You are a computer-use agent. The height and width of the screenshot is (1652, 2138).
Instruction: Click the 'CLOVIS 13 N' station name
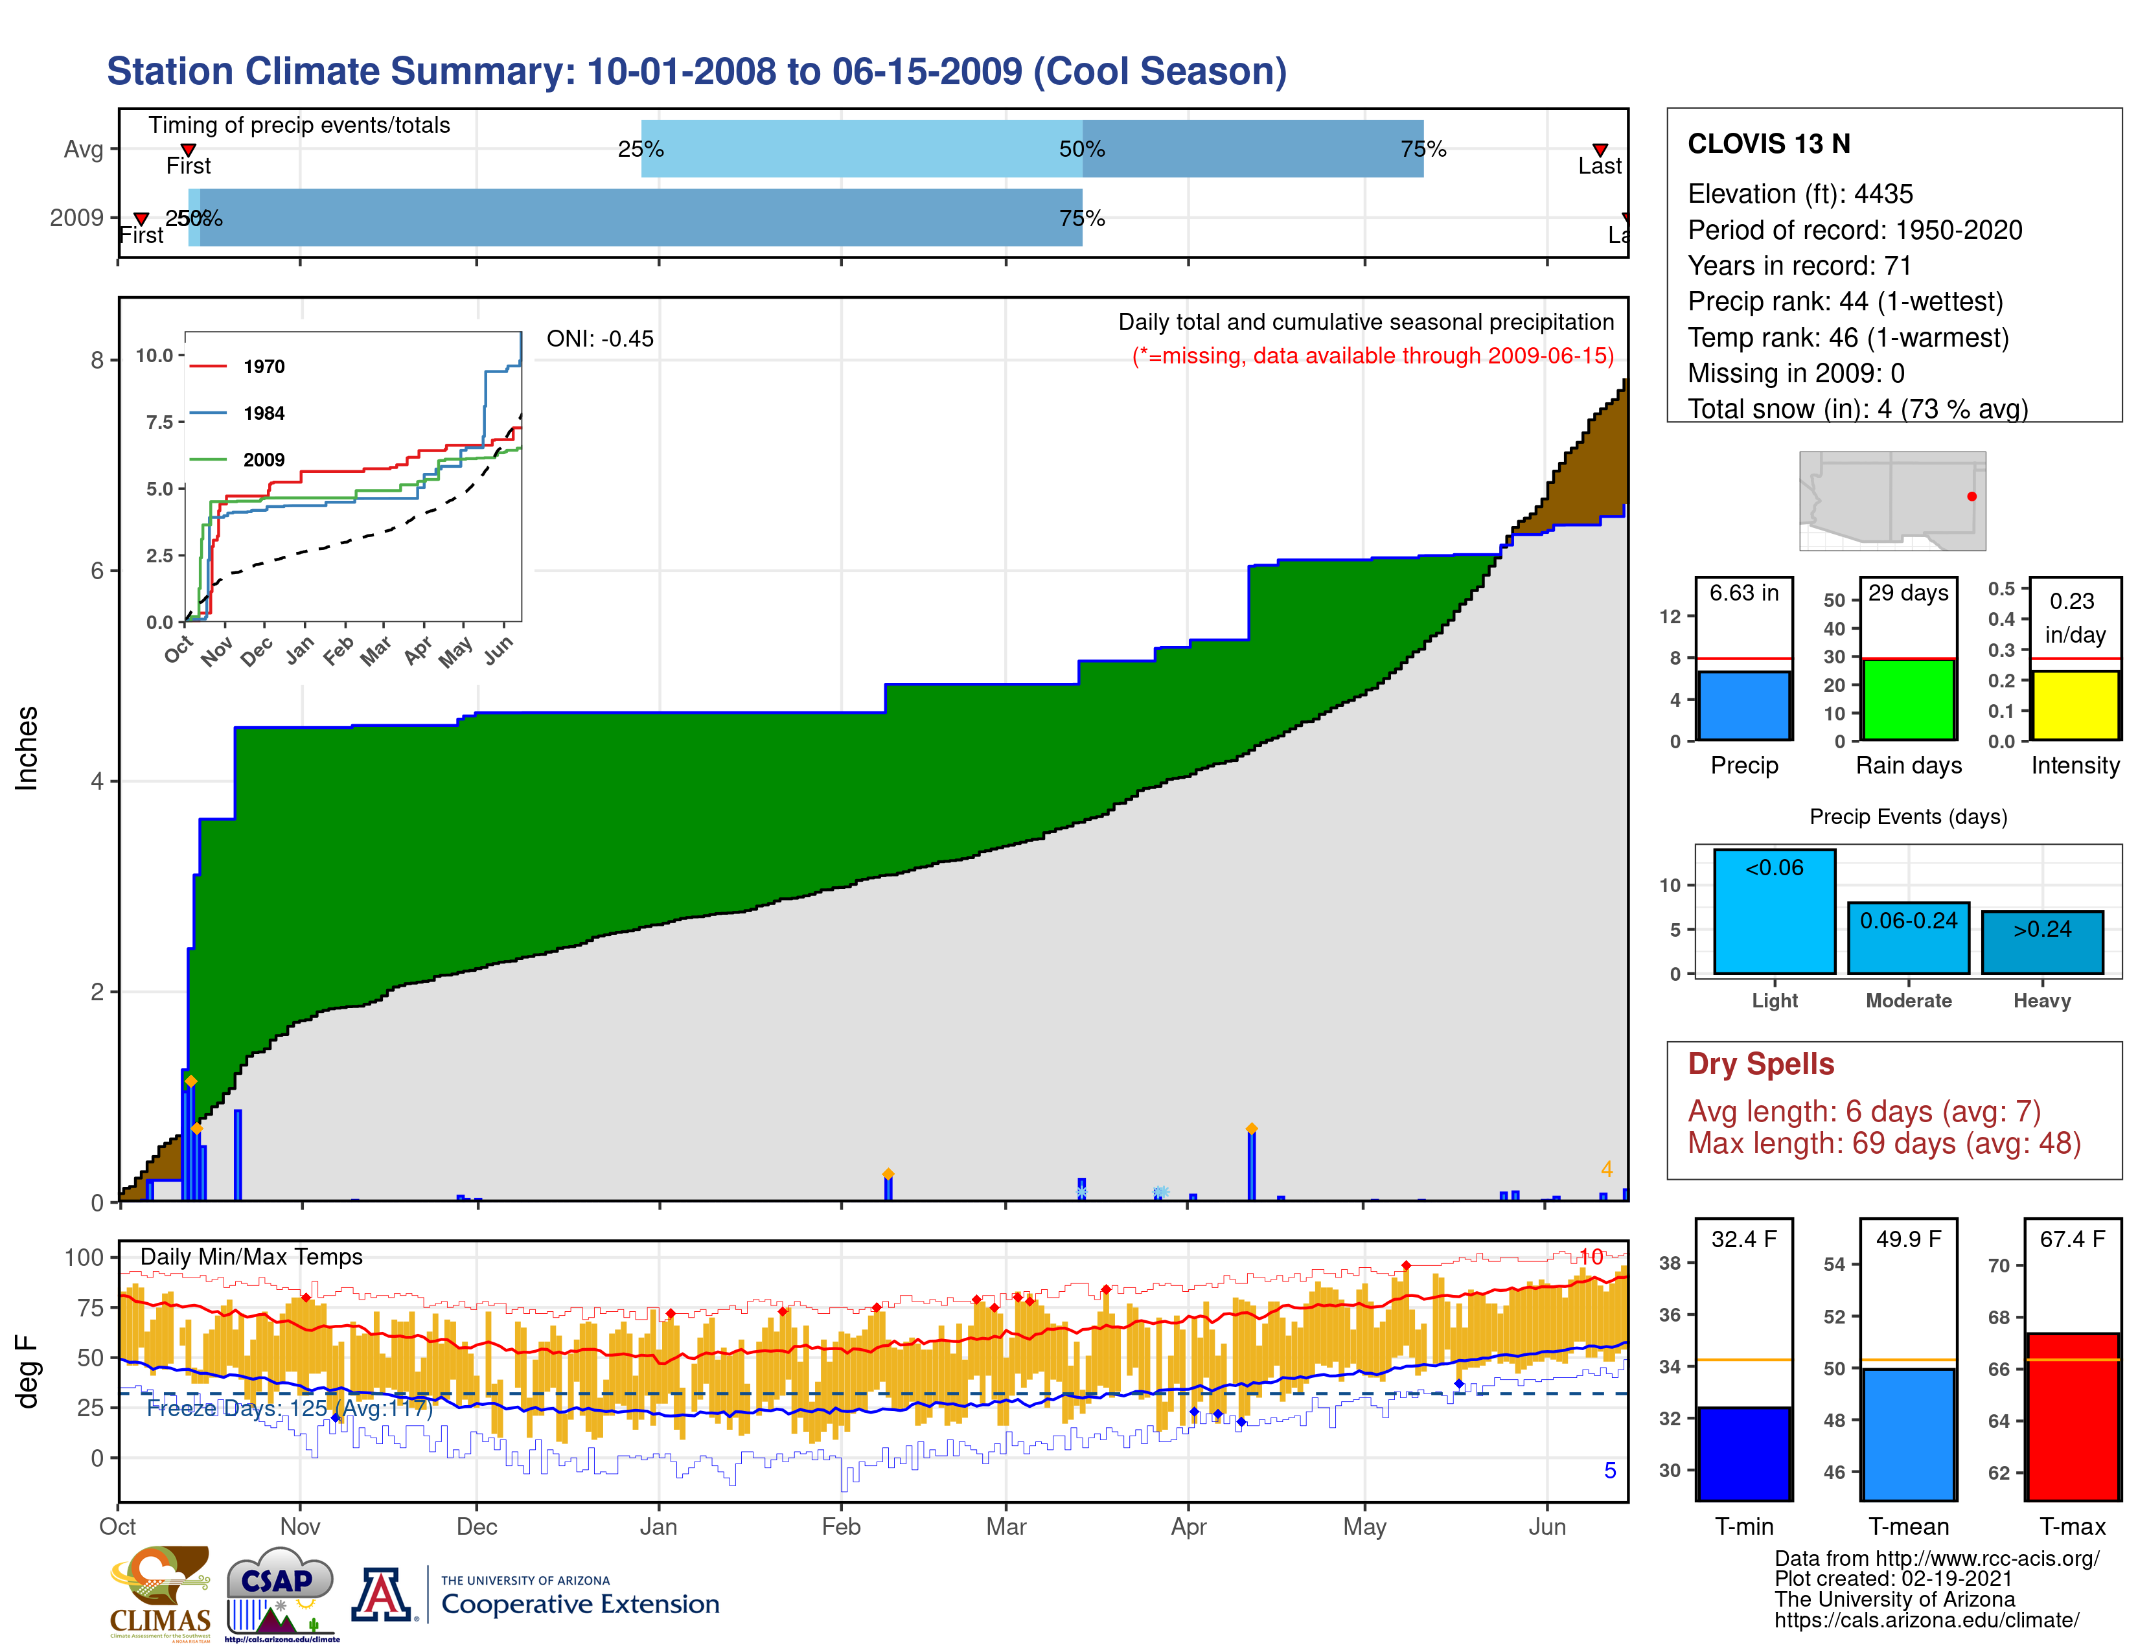1768,144
